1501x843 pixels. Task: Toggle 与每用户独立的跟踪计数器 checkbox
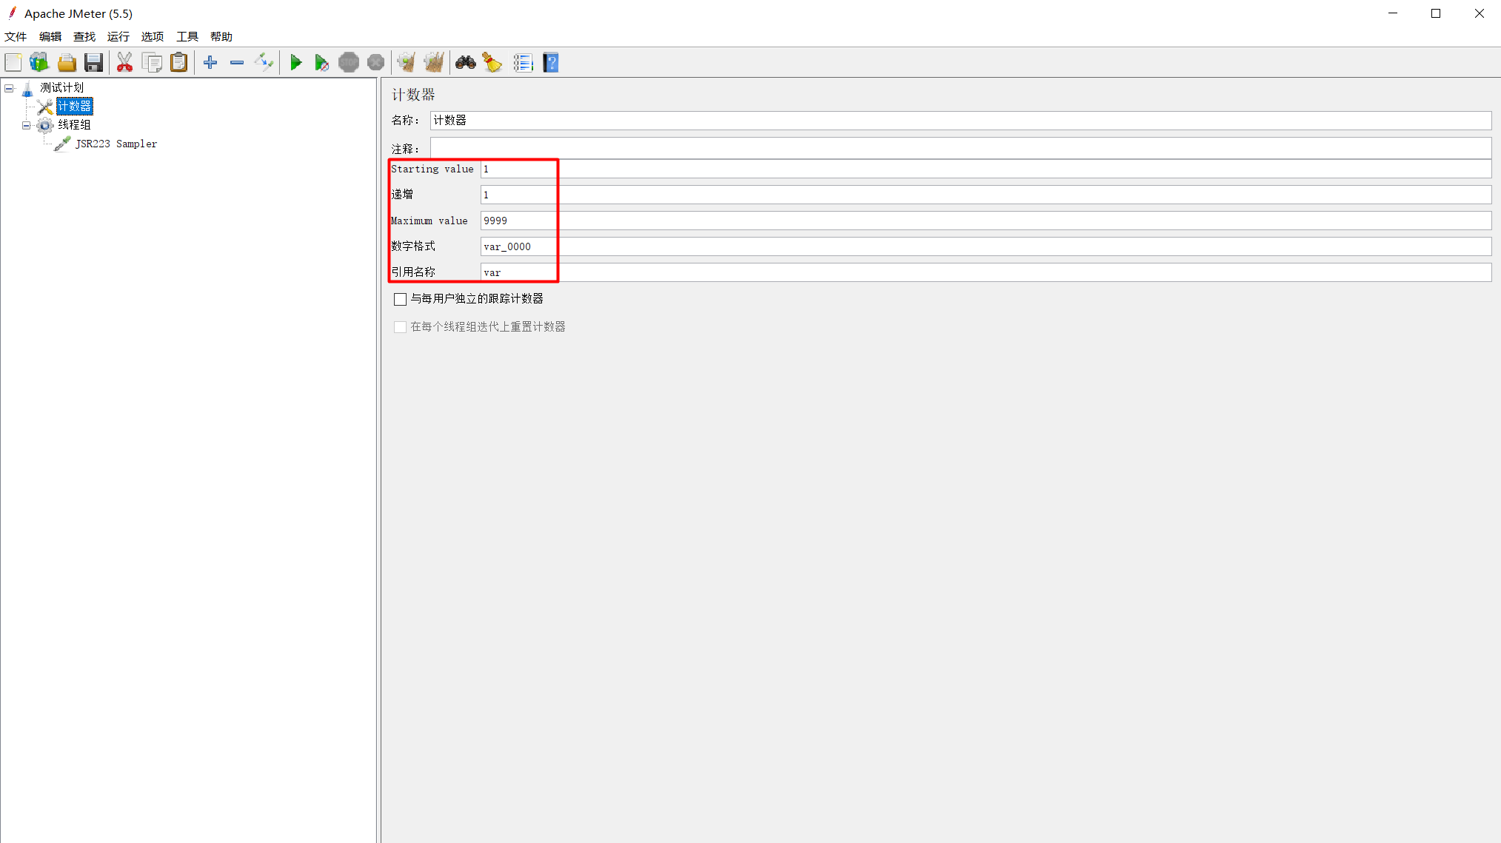(x=399, y=299)
